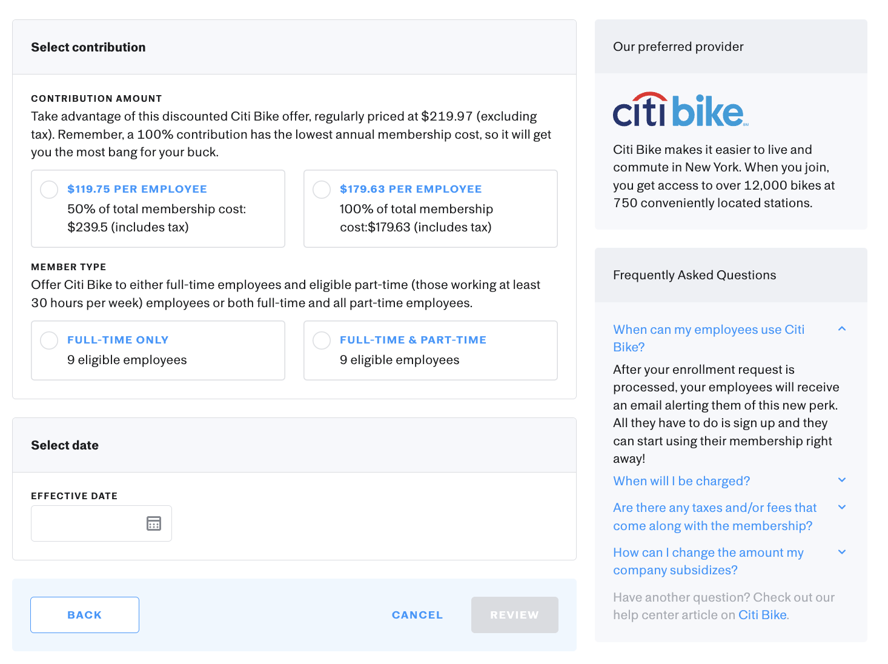Open the Citi Bike help center link
This screenshot has height=664, width=888.
(763, 615)
